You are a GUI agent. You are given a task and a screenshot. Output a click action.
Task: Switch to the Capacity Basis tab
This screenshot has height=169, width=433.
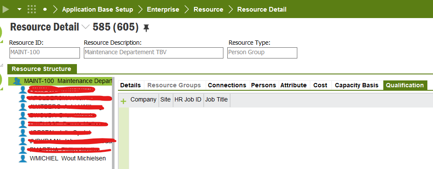tap(357, 85)
